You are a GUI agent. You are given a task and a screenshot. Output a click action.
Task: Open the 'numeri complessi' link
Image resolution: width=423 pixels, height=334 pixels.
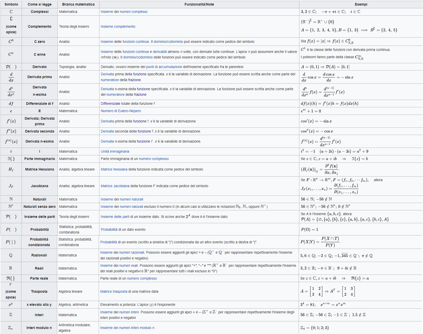point(133,12)
